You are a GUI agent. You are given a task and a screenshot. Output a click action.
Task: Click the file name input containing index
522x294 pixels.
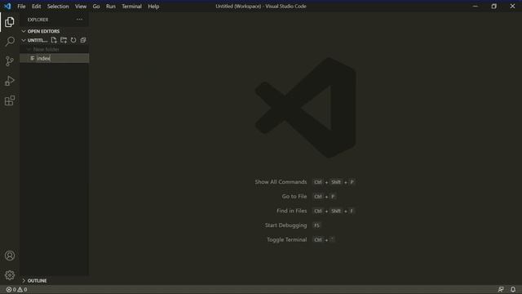[62, 58]
